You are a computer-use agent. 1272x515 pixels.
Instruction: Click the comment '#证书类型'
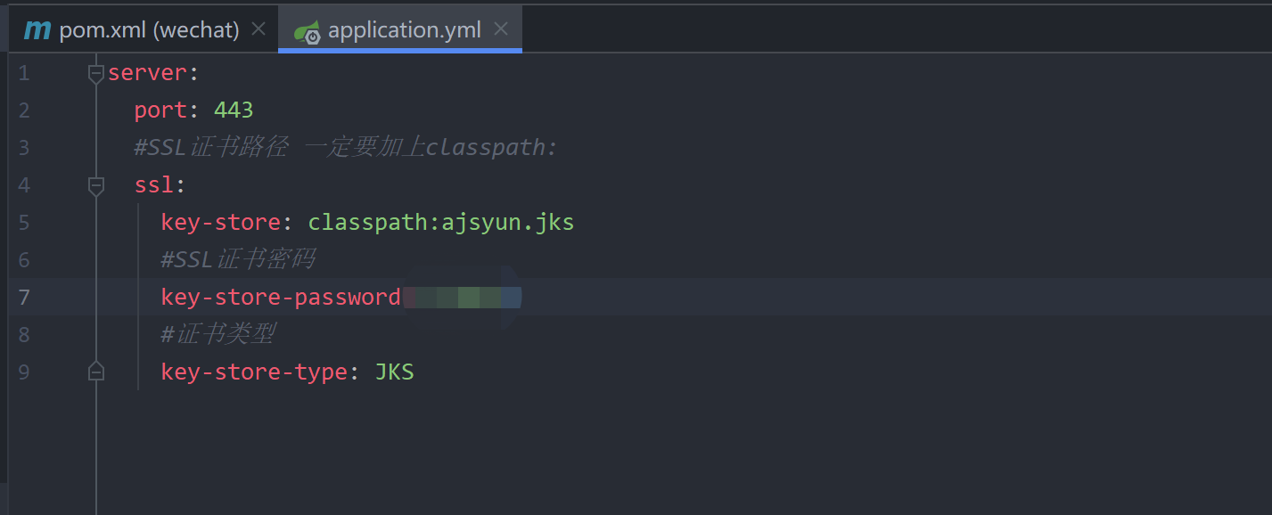point(217,334)
